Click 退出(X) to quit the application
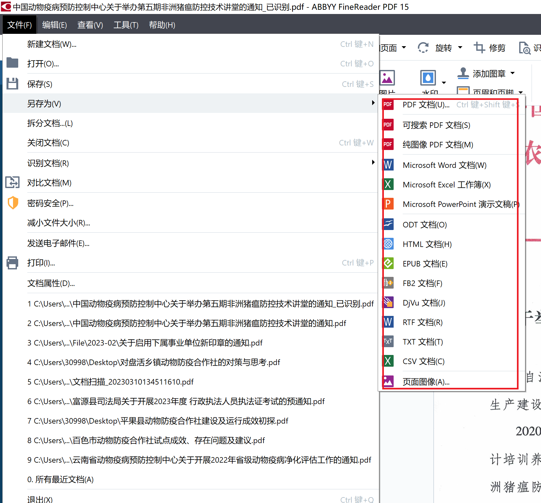541x503 pixels. tap(191, 499)
